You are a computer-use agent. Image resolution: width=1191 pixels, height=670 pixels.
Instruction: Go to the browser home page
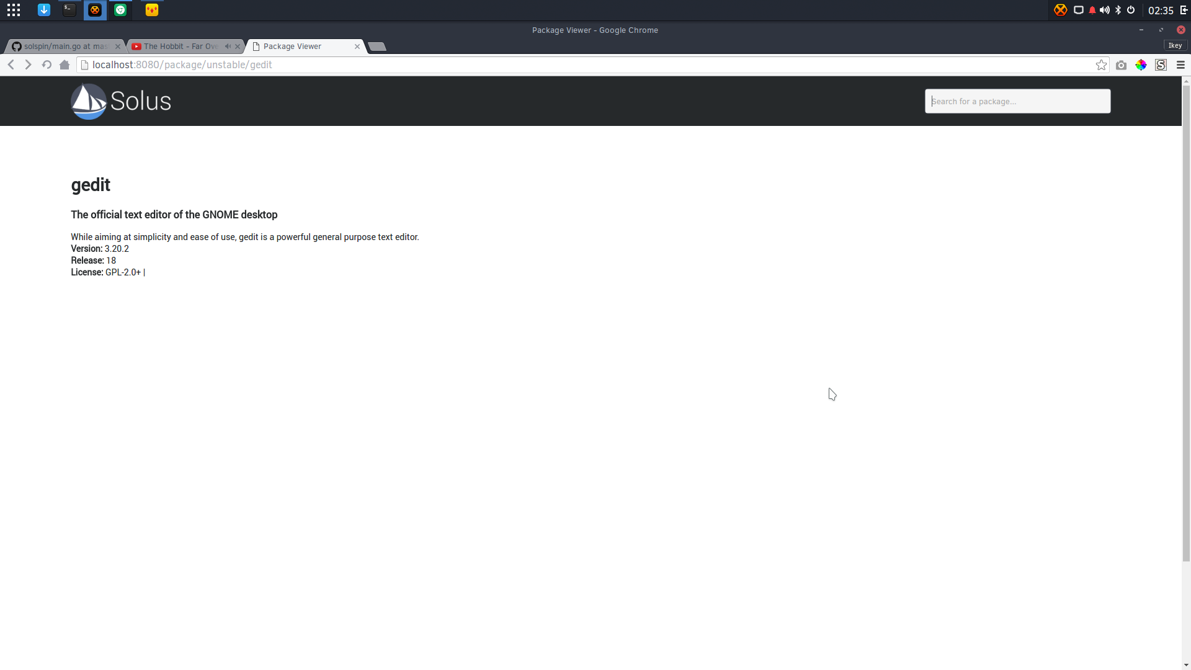65,65
